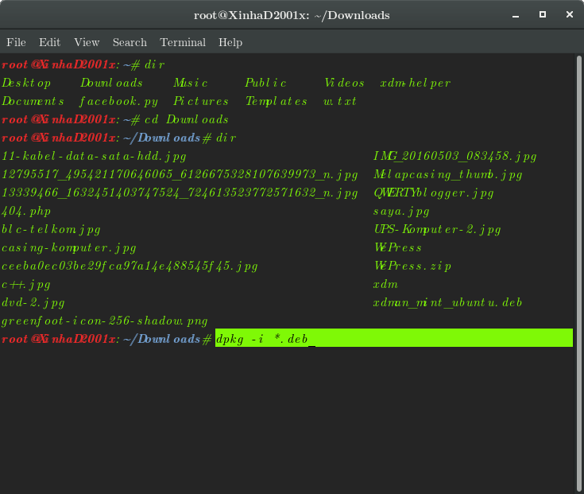The width and height of the screenshot is (584, 494).
Task: Click the Pictures directory entry
Action: pyautogui.click(x=201, y=101)
